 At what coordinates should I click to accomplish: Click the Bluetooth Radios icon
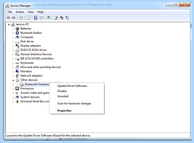17,33
